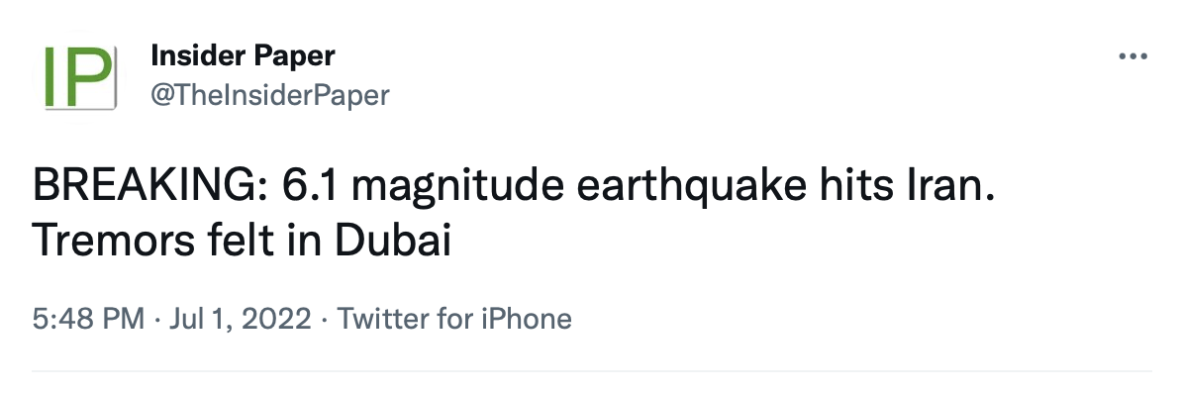The image size is (1182, 394).
Task: Click the 5:48 PM timestamp
Action: click(x=88, y=319)
